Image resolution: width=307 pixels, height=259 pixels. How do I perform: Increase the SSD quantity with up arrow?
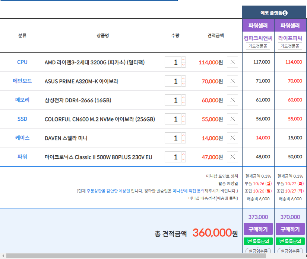click(x=183, y=117)
